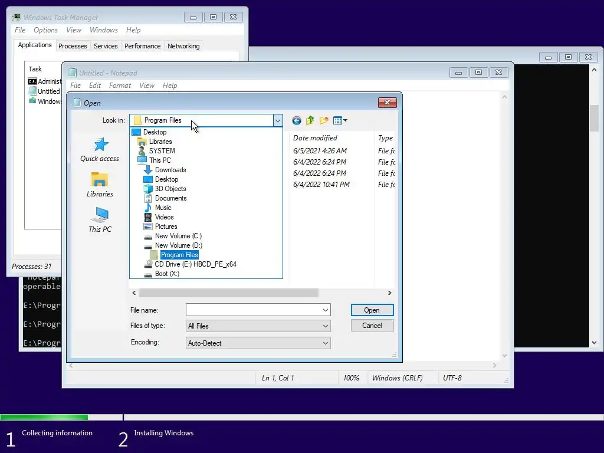
Task: Click command prompt scrollbar up arrow
Action: point(594,70)
